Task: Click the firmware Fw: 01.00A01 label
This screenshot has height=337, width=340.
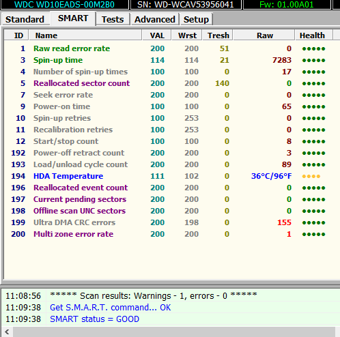Action: 287,5
